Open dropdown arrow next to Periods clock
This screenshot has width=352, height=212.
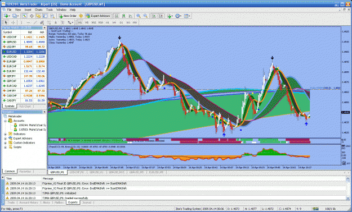(181, 16)
